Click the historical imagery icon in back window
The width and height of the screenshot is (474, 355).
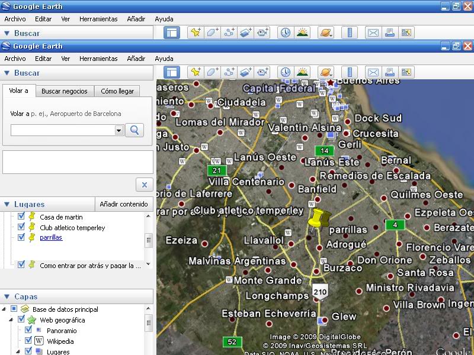tap(286, 33)
